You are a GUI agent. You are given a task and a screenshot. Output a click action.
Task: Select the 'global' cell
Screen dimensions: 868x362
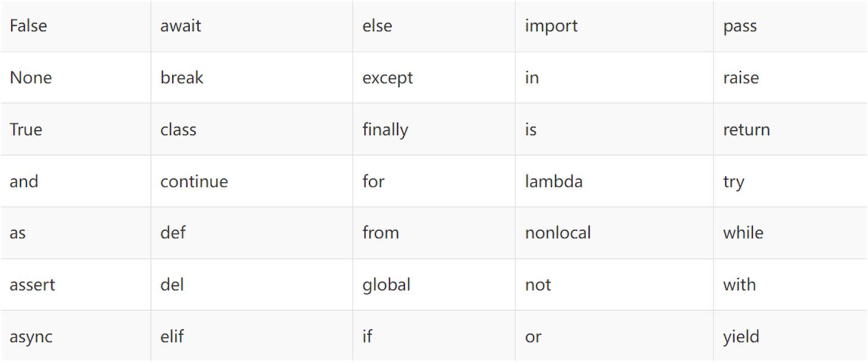click(434, 284)
